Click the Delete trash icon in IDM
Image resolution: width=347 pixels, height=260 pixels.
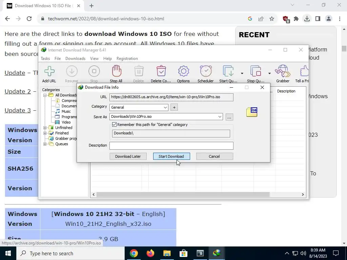(x=139, y=71)
